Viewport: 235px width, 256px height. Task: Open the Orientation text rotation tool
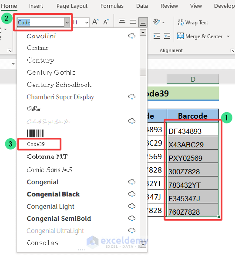pos(157,22)
